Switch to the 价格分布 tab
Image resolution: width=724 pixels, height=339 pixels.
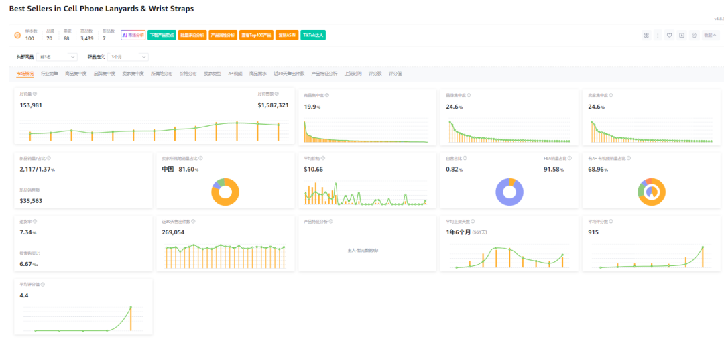click(188, 73)
